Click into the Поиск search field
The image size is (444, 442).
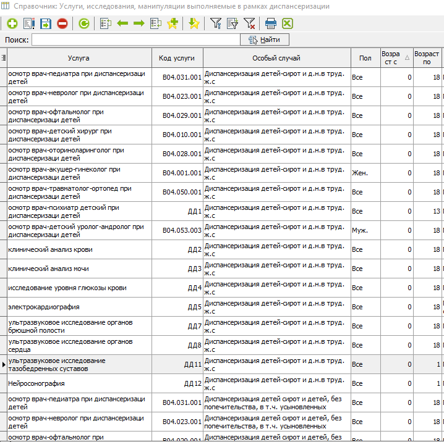click(x=136, y=40)
